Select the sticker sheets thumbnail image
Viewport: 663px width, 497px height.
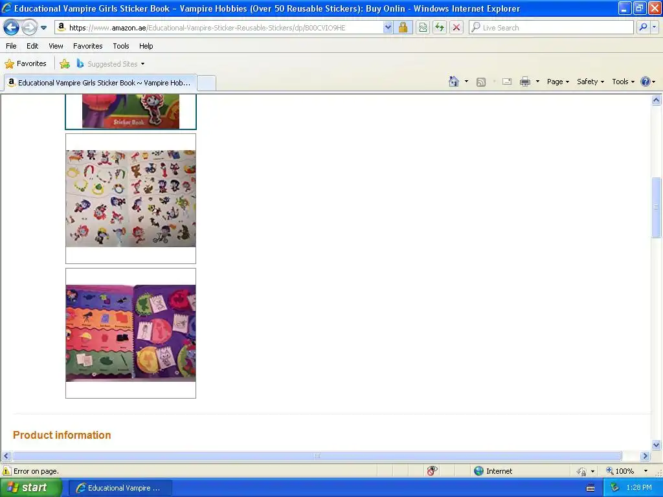131,199
